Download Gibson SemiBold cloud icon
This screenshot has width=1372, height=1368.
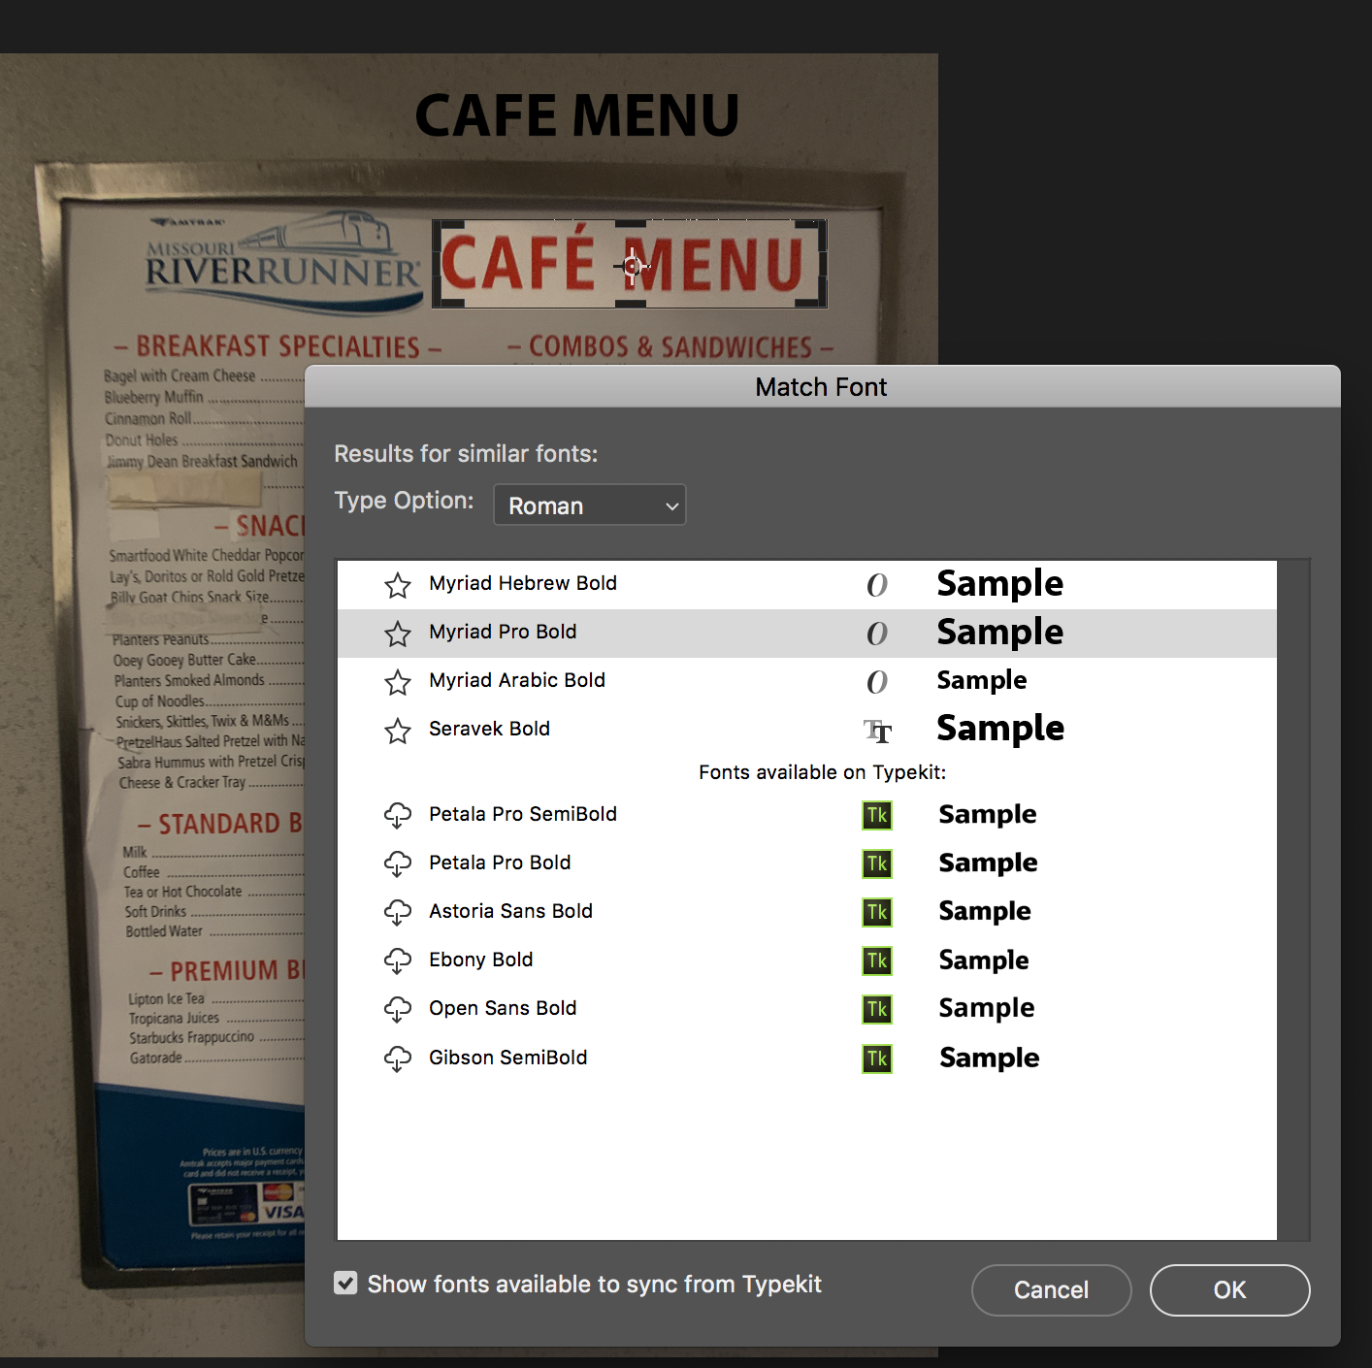pos(398,1059)
